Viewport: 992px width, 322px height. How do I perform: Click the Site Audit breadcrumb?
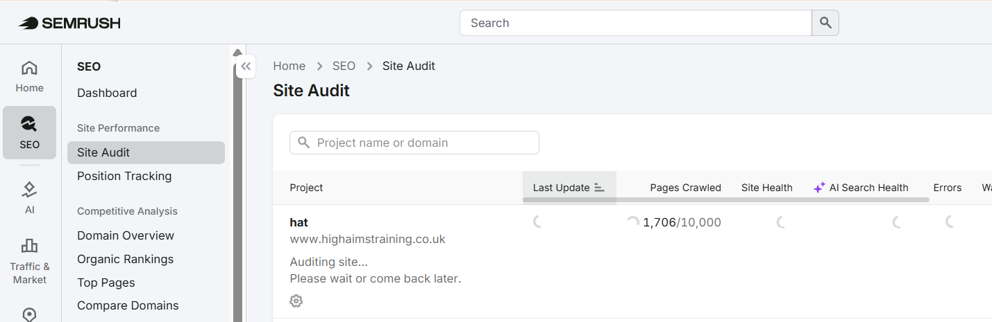pos(409,66)
